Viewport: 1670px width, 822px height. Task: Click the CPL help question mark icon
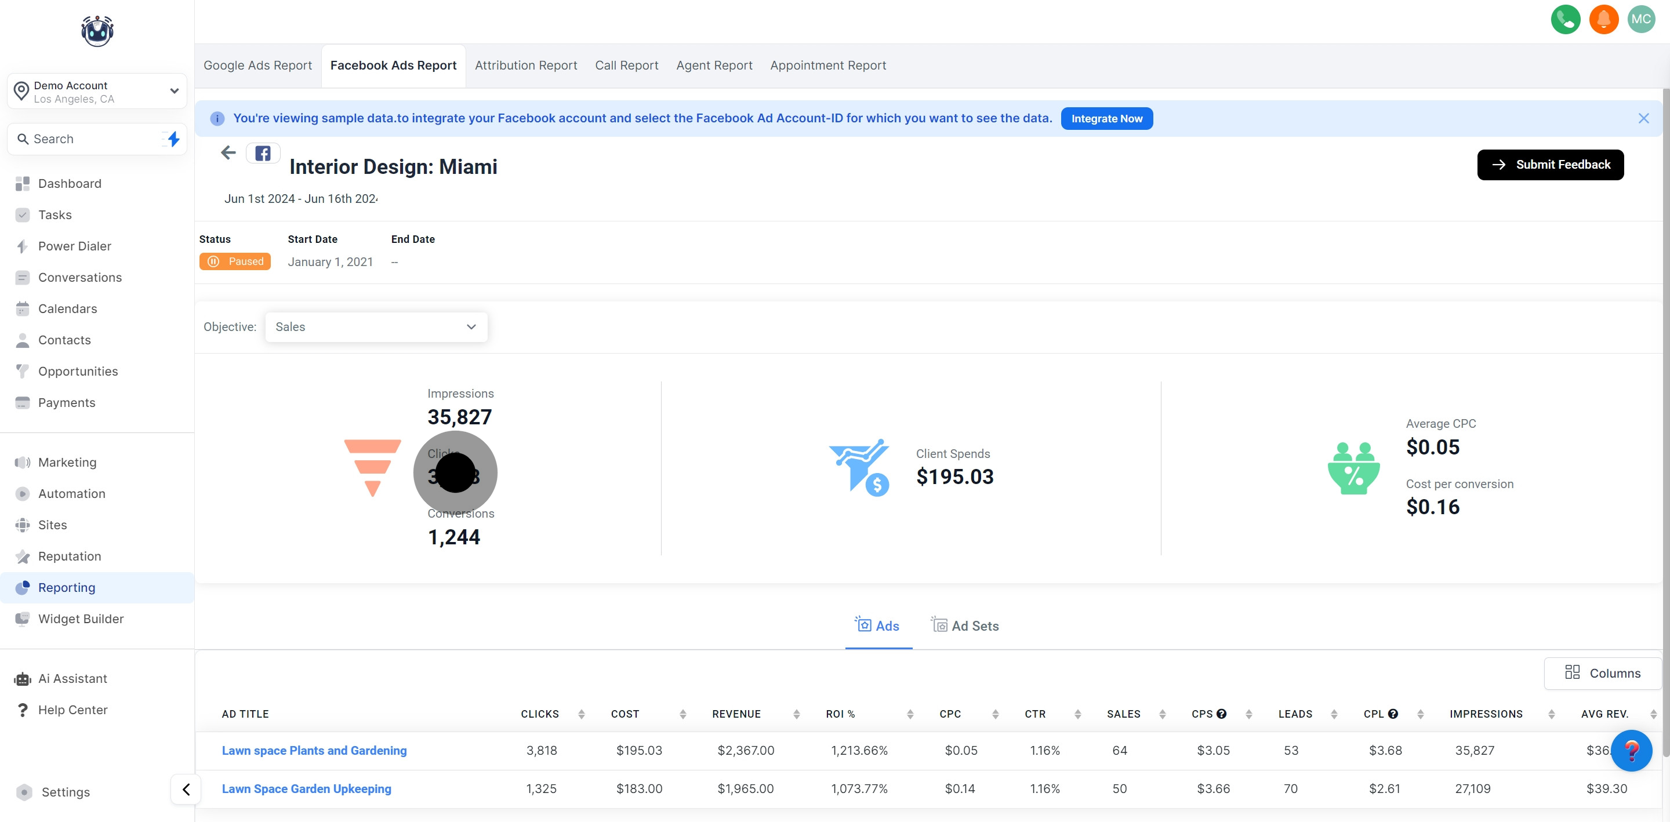[x=1392, y=714]
